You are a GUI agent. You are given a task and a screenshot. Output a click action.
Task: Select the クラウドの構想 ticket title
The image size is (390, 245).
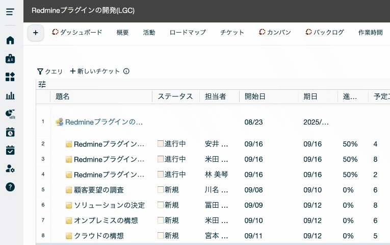99,236
